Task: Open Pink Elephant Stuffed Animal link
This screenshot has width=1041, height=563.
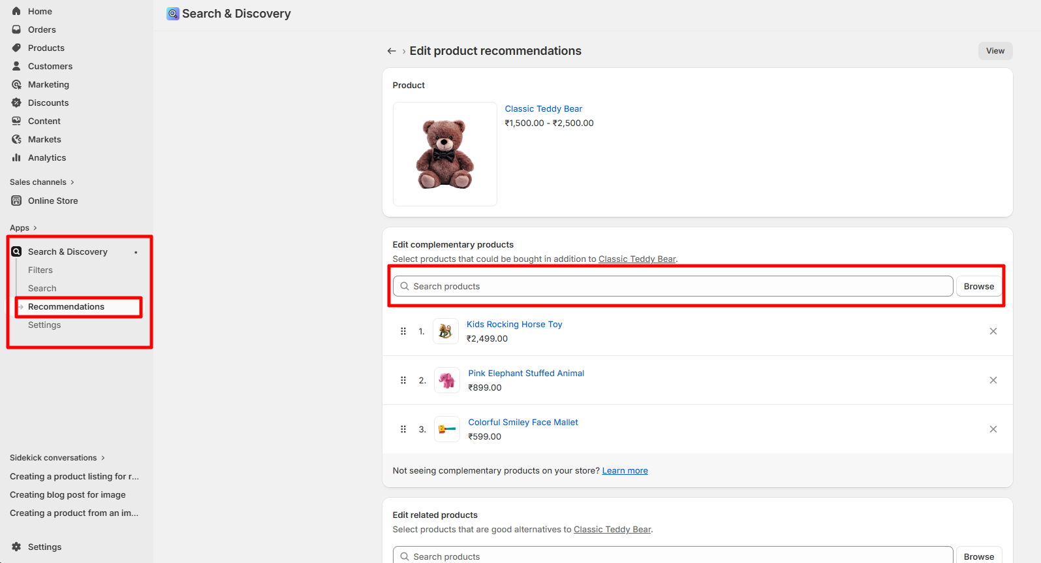Action: pos(526,373)
